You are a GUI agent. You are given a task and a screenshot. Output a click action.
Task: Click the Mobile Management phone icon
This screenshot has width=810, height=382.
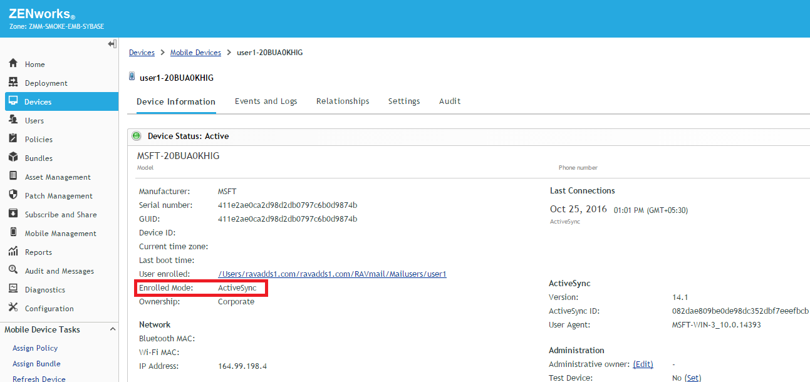(x=13, y=233)
